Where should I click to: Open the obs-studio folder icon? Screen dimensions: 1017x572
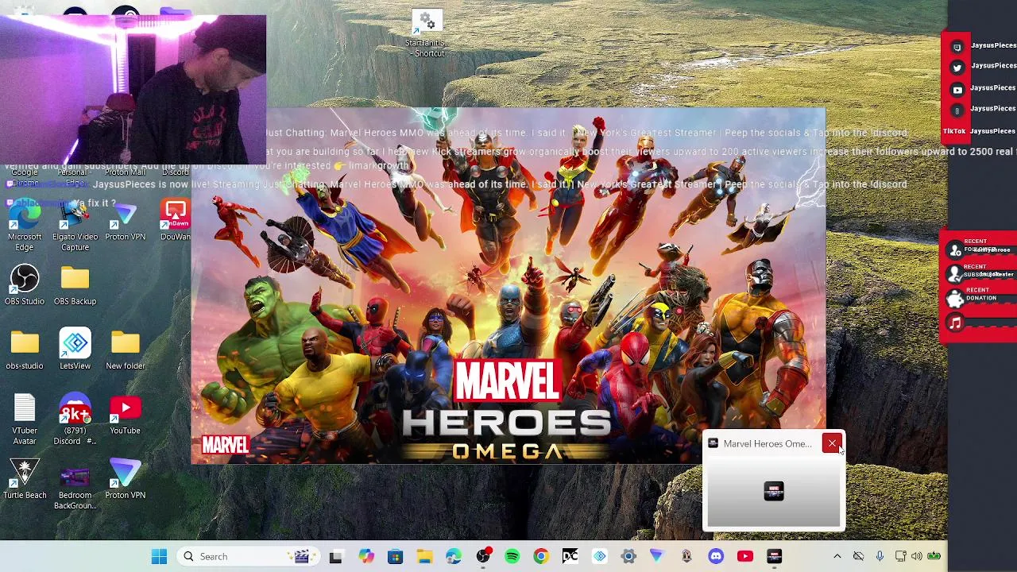[x=25, y=350]
